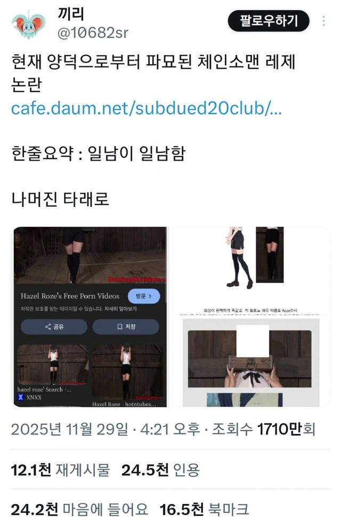Open the cafe.daum.net/subdued20club link
This screenshot has height=522, width=341.
(x=146, y=108)
